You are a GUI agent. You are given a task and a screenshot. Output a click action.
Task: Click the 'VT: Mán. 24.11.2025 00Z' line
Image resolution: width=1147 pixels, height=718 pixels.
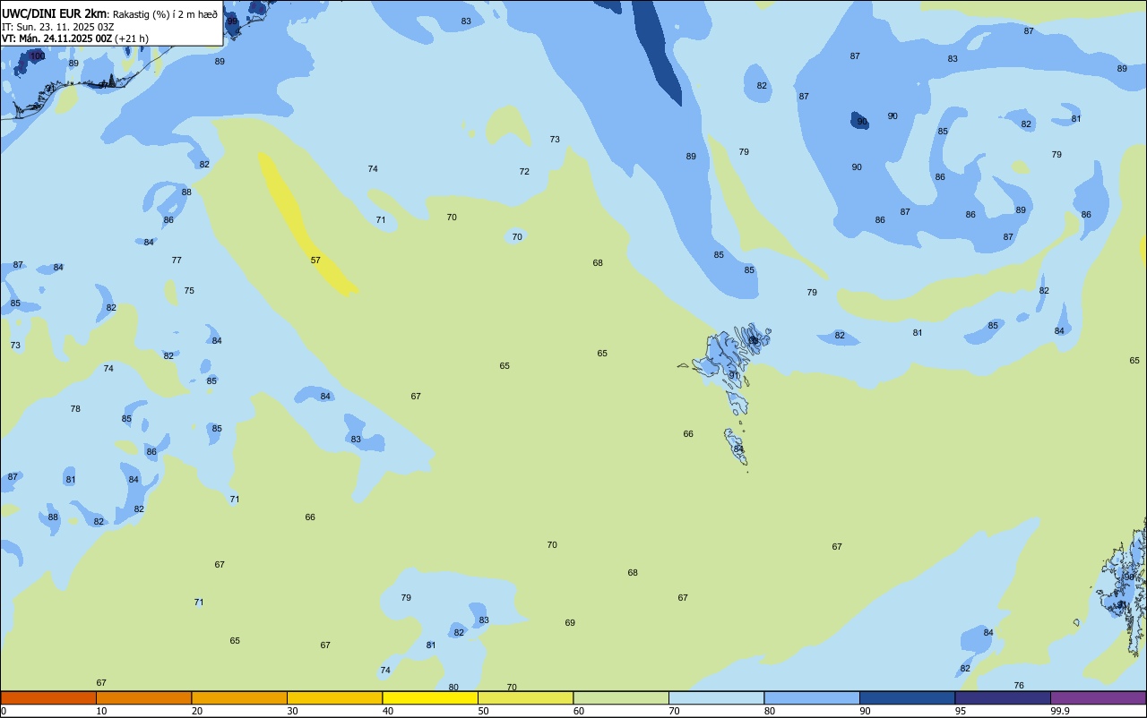56,38
